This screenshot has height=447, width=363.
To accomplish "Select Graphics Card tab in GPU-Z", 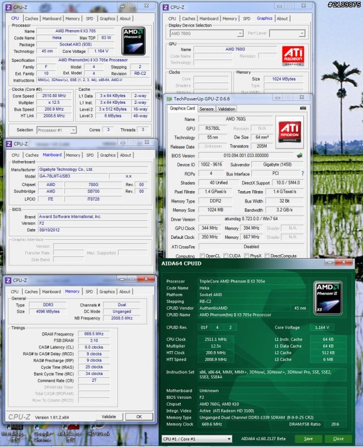I will click(x=183, y=108).
